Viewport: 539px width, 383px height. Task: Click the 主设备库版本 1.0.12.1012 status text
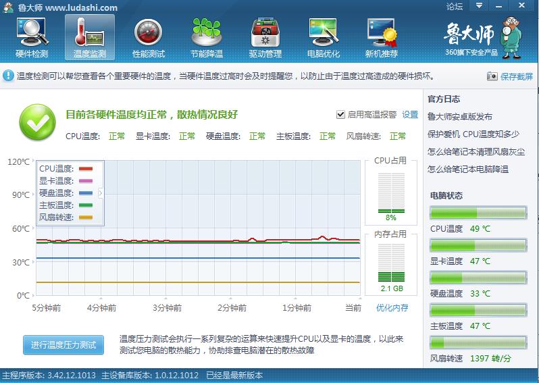tap(150, 376)
